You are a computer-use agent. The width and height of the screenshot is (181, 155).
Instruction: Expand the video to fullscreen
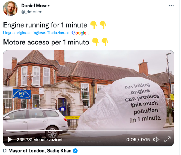167,139
